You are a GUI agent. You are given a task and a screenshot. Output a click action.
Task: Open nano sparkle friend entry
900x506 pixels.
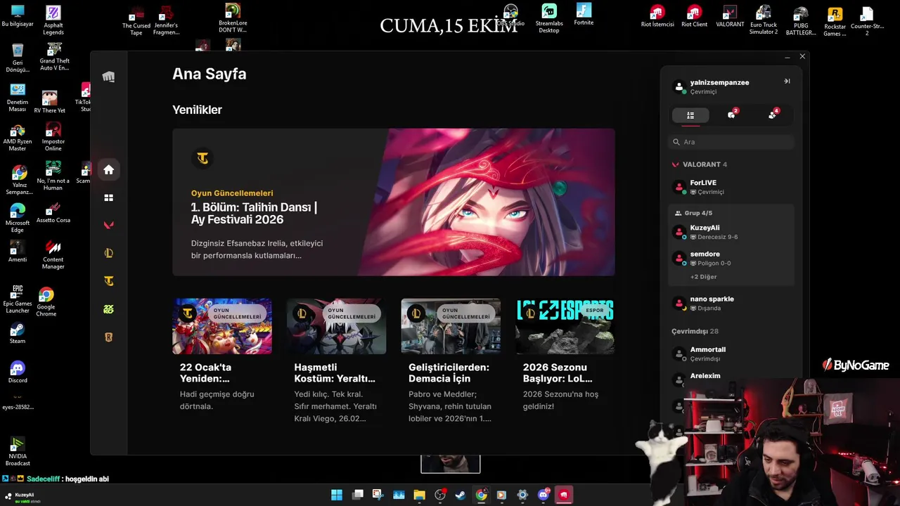[x=731, y=303]
